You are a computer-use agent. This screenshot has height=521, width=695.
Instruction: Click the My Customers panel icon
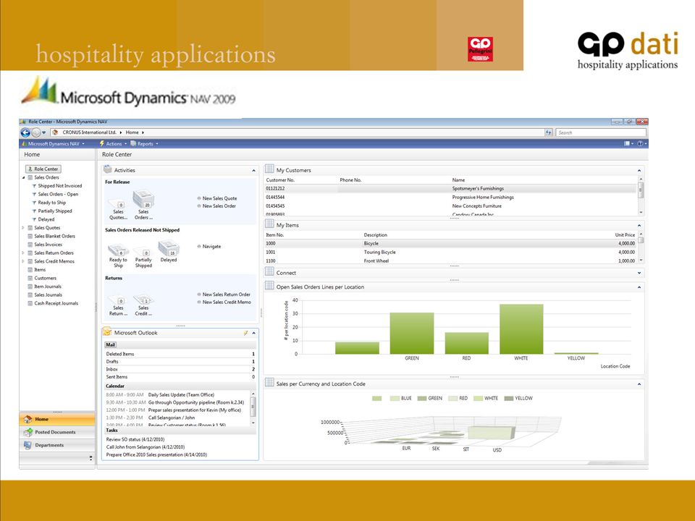pyautogui.click(x=269, y=169)
